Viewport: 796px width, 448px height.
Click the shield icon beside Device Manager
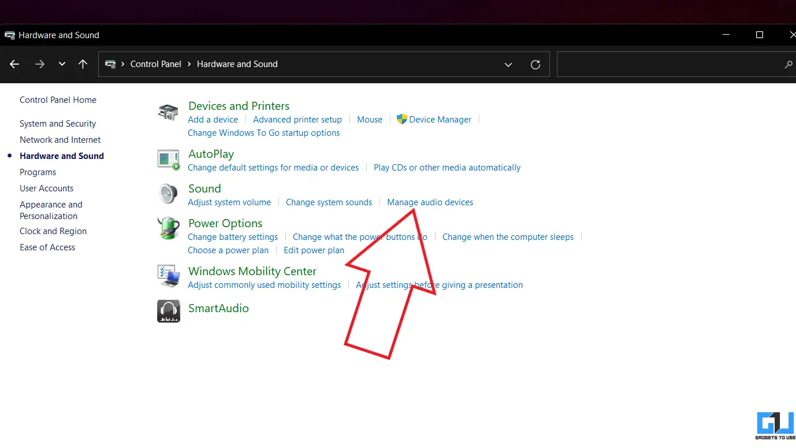tap(402, 120)
